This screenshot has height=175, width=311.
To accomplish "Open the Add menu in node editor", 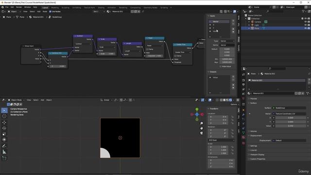I will pos(39,12).
